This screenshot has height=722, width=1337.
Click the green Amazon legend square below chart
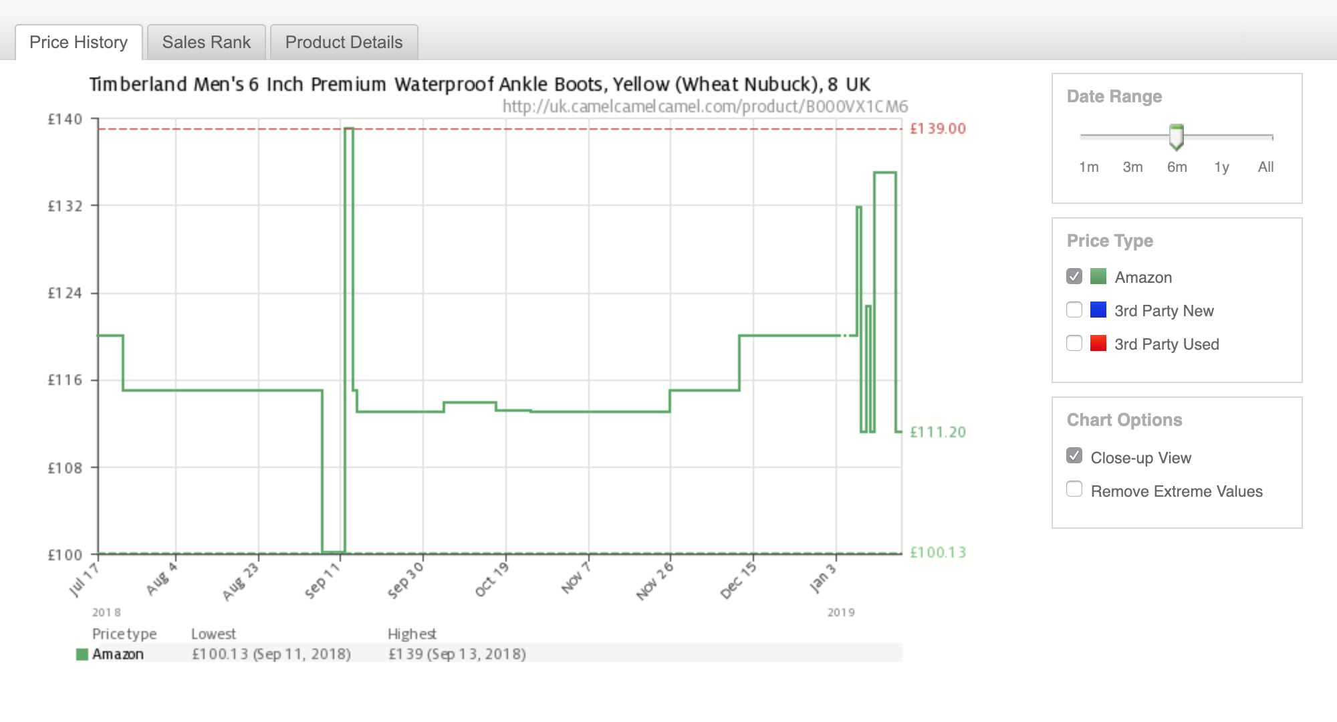coord(82,654)
